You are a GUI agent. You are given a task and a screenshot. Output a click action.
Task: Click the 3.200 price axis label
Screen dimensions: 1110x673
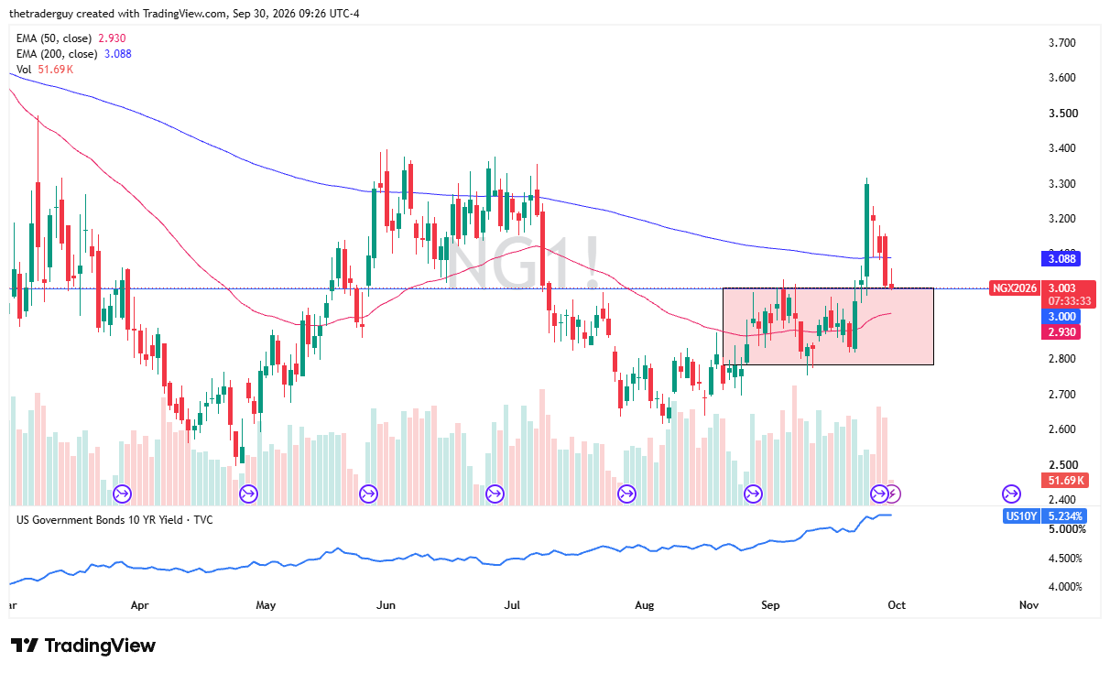coord(1061,219)
